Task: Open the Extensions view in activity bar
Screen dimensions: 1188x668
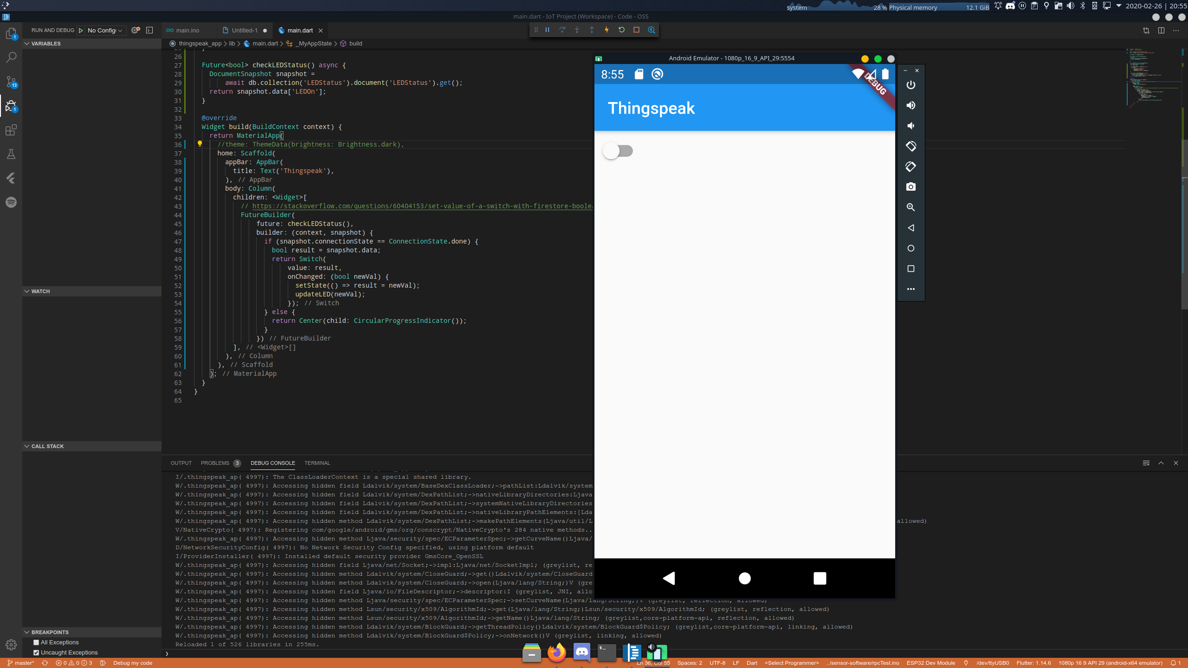Action: point(11,130)
